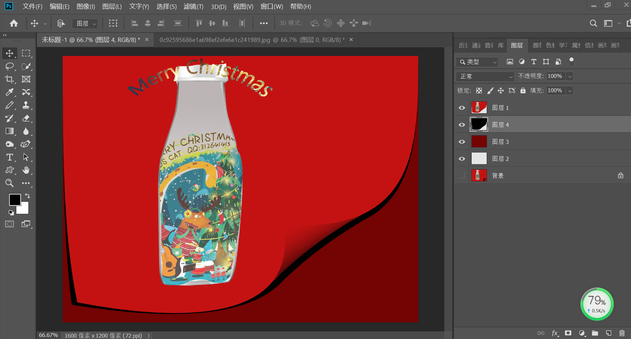The image size is (631, 339).
Task: Click foreground black color swatch
Action: coord(14,199)
